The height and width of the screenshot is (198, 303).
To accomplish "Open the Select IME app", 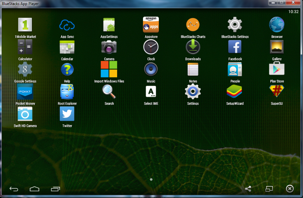I will pos(151,91).
